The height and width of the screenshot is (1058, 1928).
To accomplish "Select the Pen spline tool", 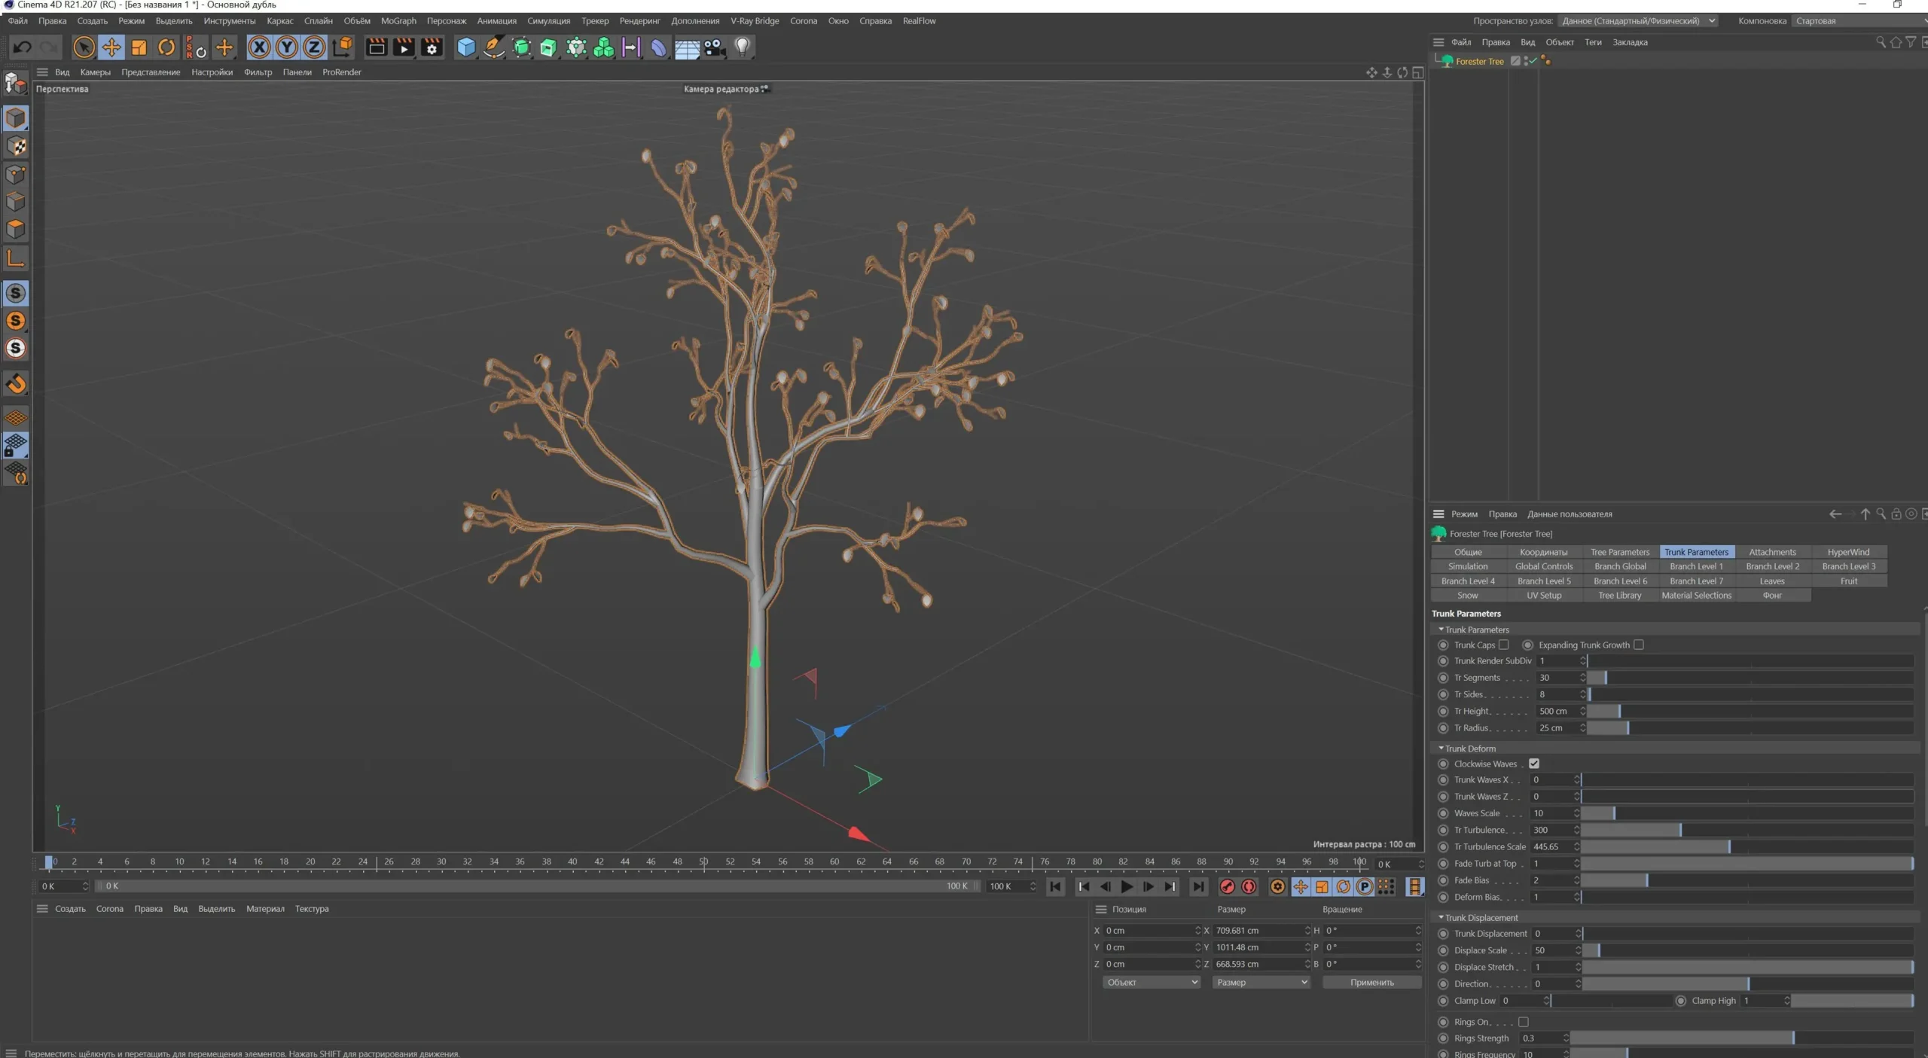I will (493, 47).
